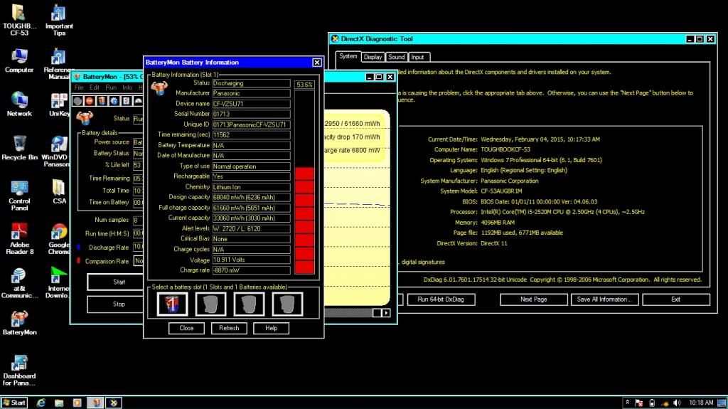Click the checklist toolbar icon in BatteryMon
Image resolution: width=728 pixels, height=409 pixels.
point(126,101)
